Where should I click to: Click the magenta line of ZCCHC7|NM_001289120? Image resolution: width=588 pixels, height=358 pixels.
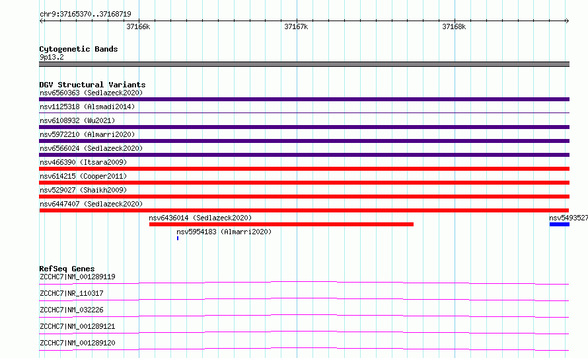tap(304, 348)
